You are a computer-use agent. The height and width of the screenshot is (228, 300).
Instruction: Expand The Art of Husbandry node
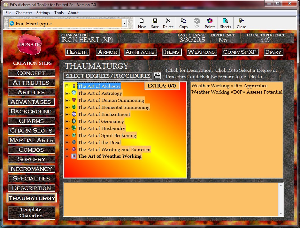(67, 129)
